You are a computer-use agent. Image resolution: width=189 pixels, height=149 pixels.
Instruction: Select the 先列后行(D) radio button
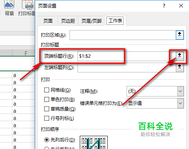coord(46,140)
